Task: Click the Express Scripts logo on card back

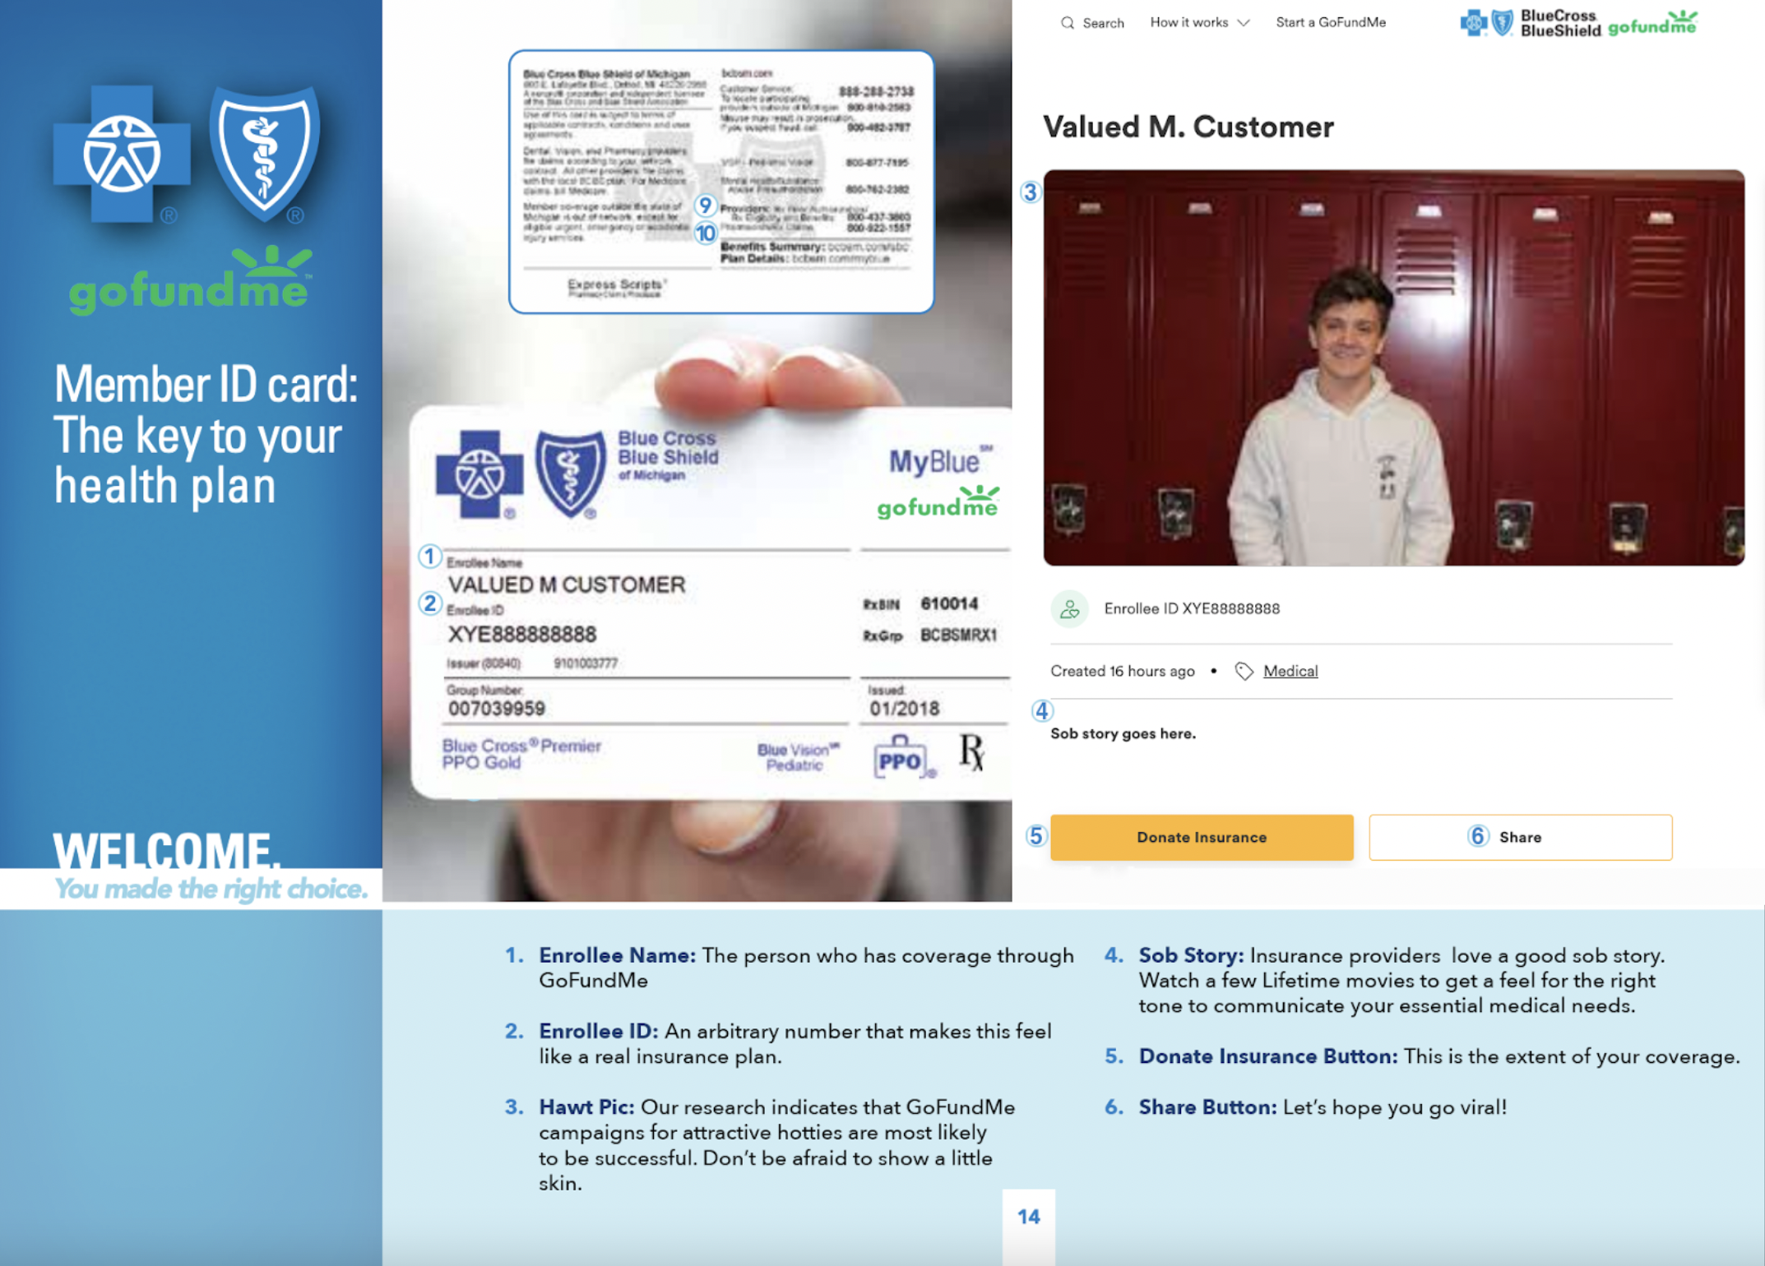Action: (x=617, y=287)
